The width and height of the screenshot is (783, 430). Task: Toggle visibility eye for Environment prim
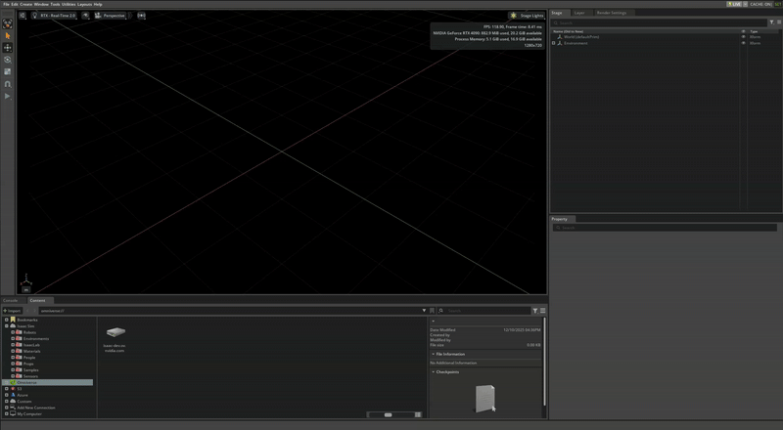pos(743,43)
